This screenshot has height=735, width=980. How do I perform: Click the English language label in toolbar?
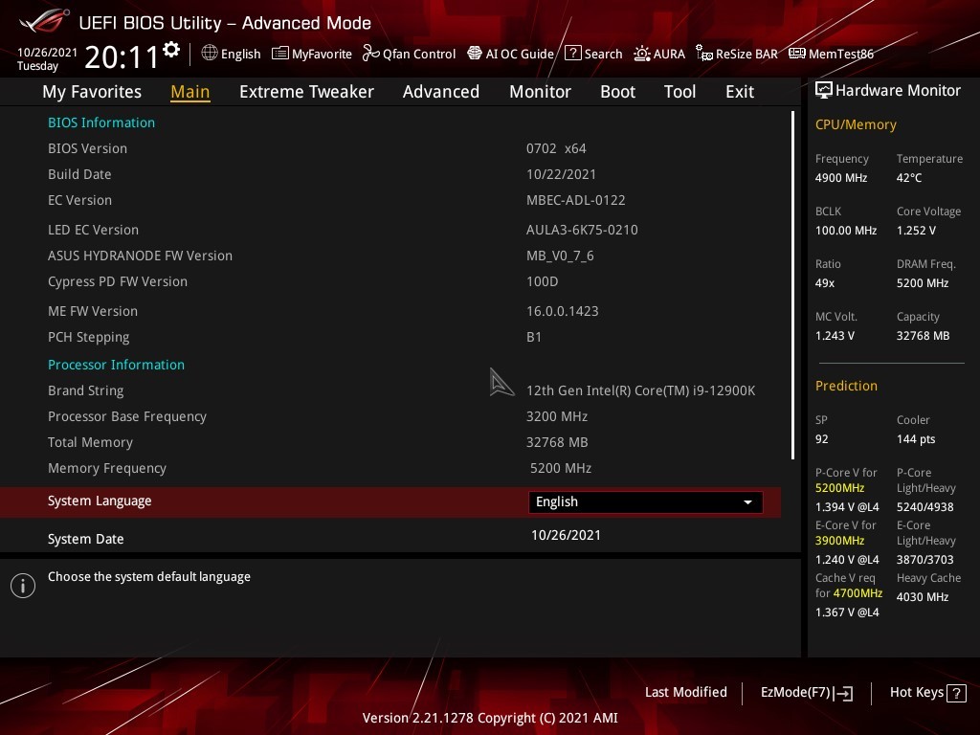tap(240, 54)
